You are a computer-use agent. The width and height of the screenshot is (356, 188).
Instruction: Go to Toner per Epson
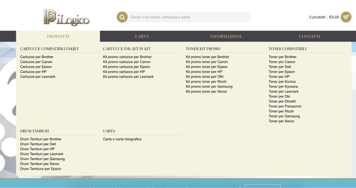coord(282,72)
